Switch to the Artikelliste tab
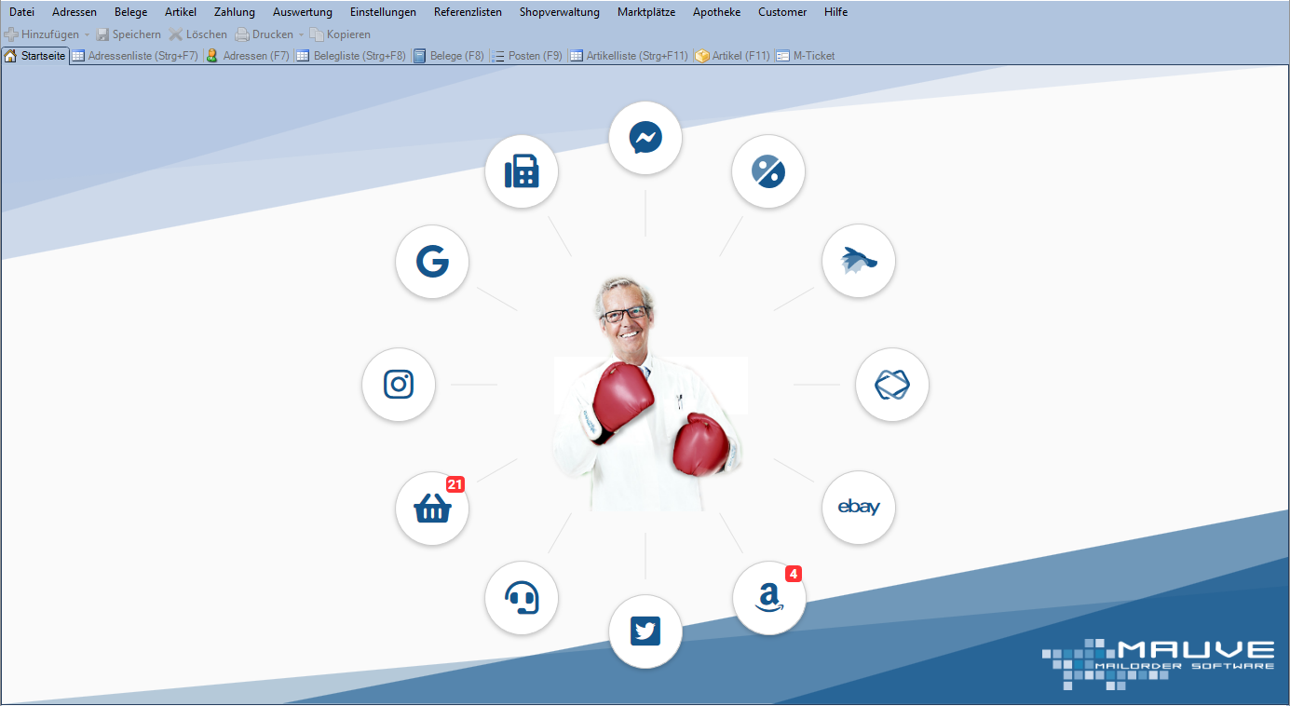Image resolution: width=1290 pixels, height=706 pixels. [x=629, y=56]
